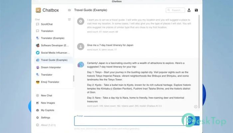Click the Software Developer avatar icon
Screen dimensions: 233x133
coord(38,45)
